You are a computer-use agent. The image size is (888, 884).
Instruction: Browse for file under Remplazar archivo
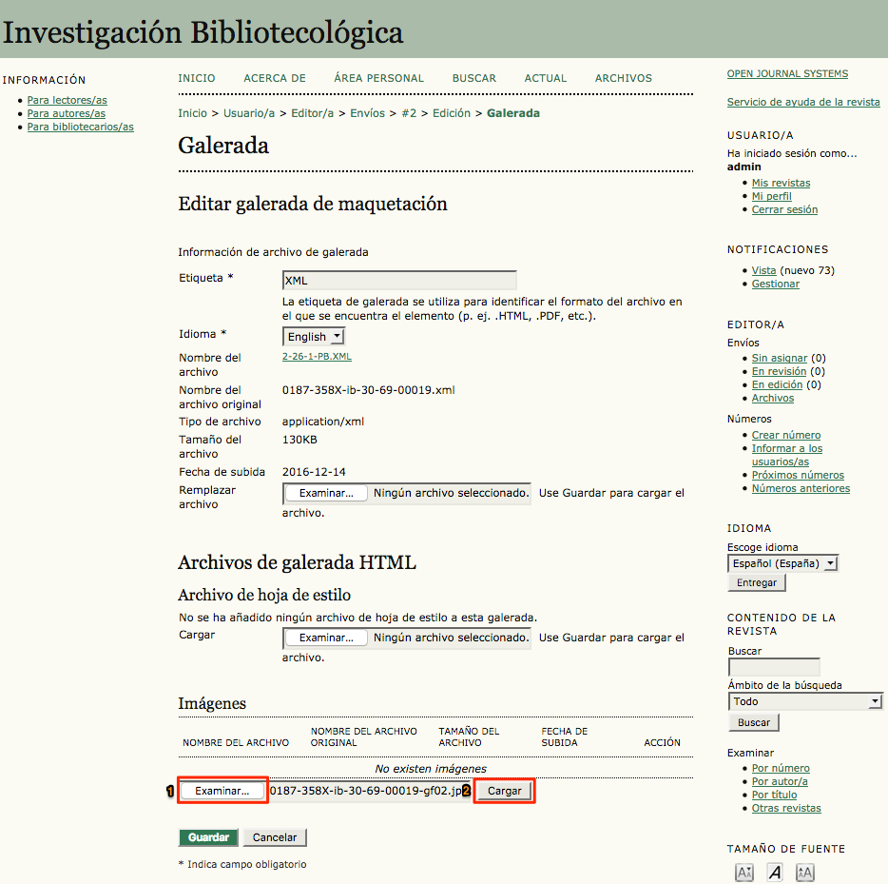pos(326,493)
